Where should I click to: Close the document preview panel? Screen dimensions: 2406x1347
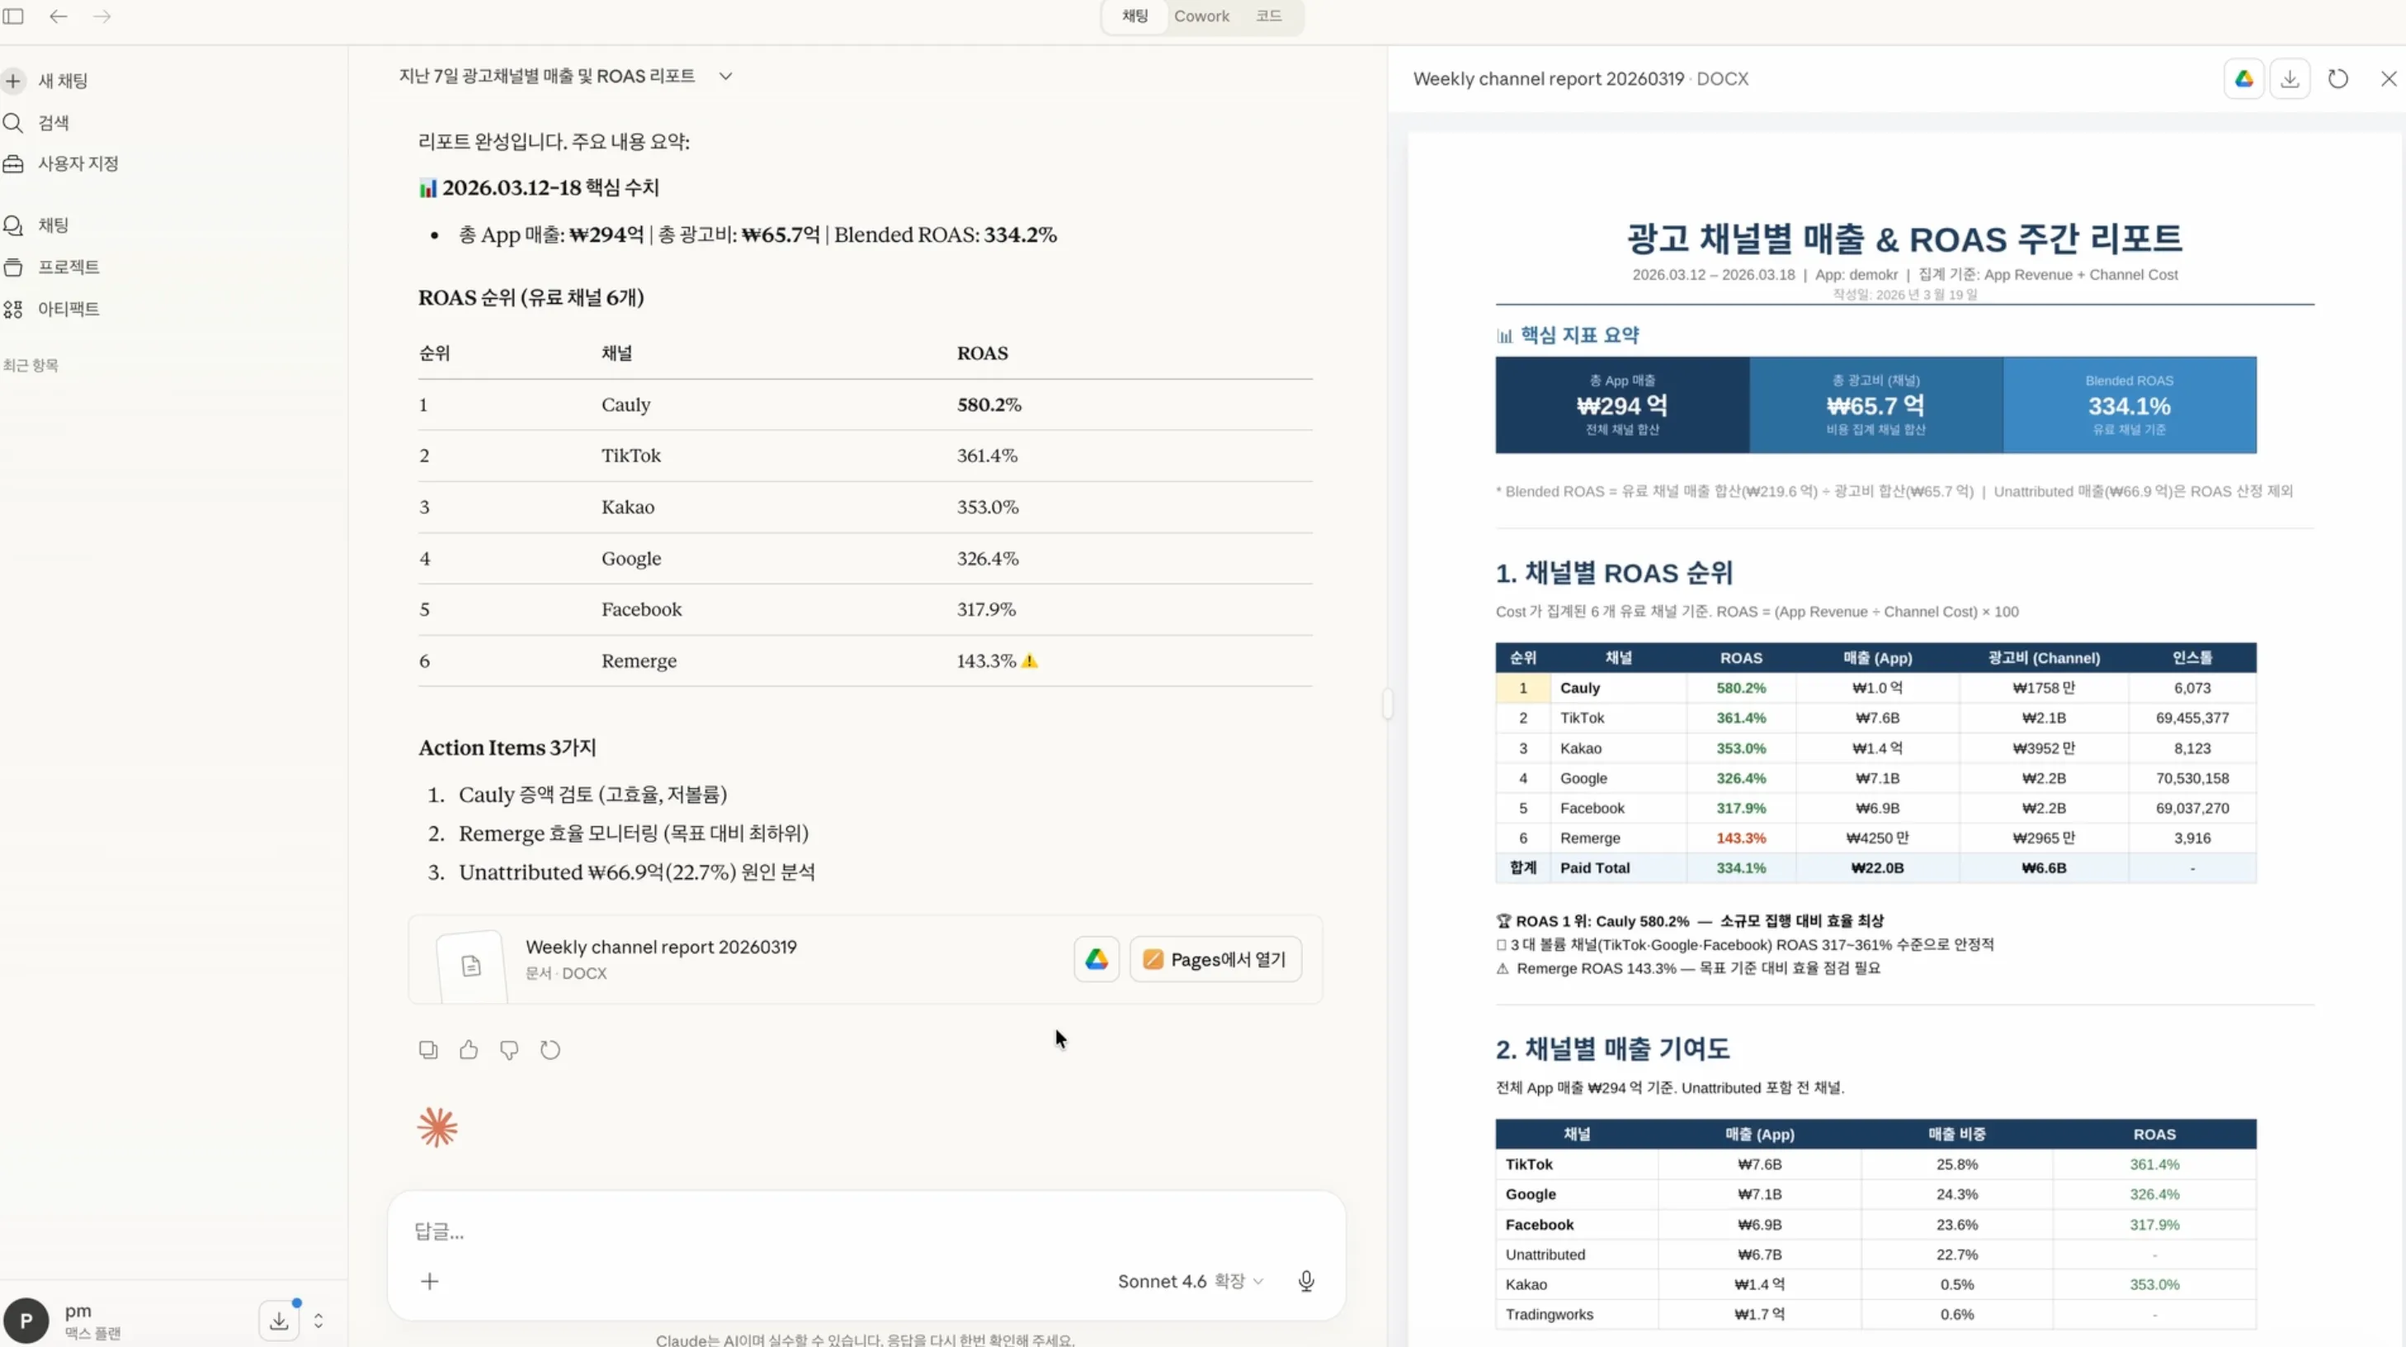click(2388, 79)
